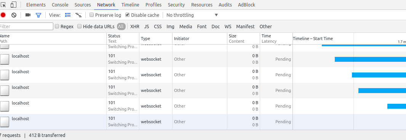Toggle screenshot capture camera icon
406x140 pixels.
pos(28,15)
